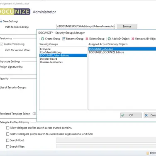Viewport: 156px width, 156px height.
Task: Click the Path to Slide Library field
Action: point(85,26)
